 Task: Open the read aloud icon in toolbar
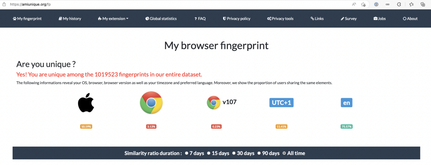[354, 4]
